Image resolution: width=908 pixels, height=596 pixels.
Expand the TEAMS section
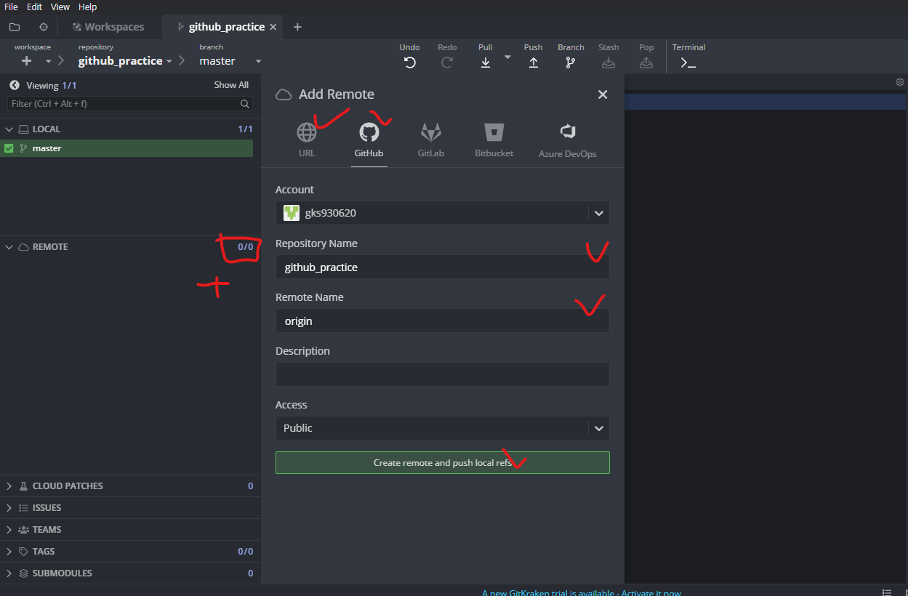coord(9,530)
